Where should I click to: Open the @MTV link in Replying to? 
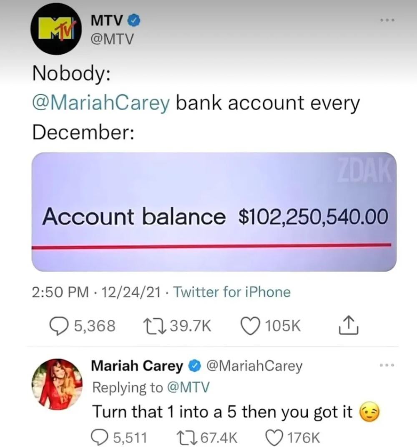(x=188, y=387)
